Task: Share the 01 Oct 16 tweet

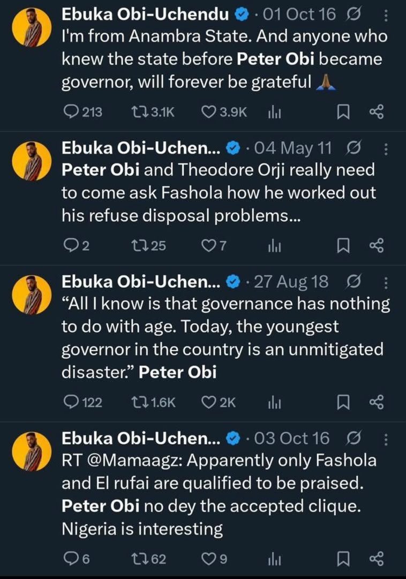Action: click(377, 112)
